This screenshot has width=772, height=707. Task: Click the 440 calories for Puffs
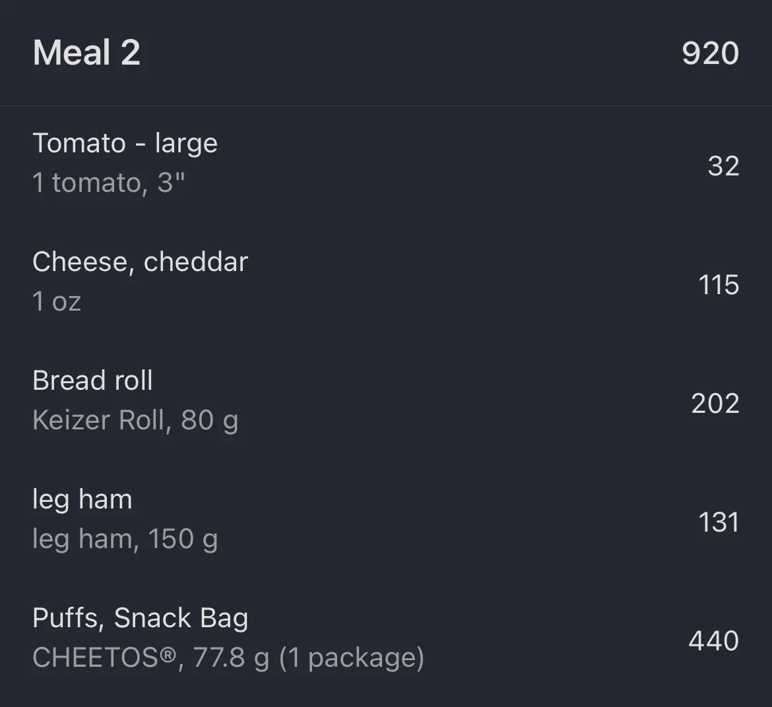tap(713, 641)
